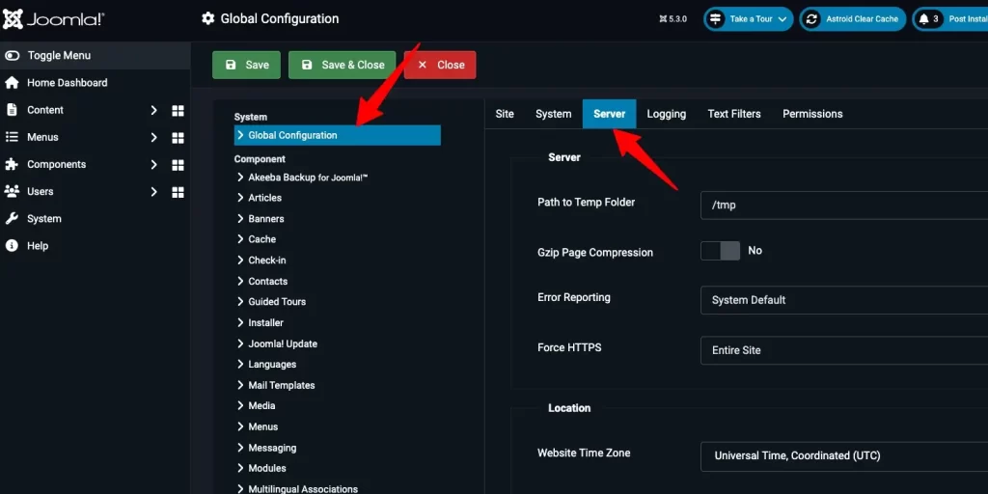Click the Astroid refresh cache icon
988x494 pixels.
click(811, 19)
